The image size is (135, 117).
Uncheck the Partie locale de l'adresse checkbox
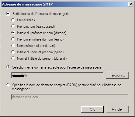point(8,13)
